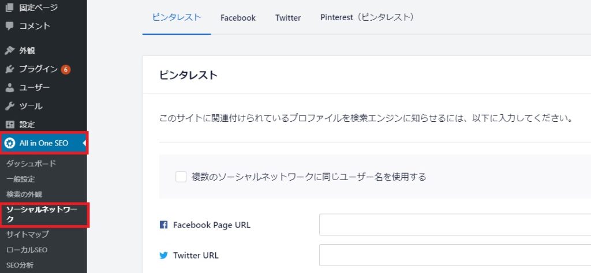Click the fixed pages (固定ページ) icon

point(9,8)
